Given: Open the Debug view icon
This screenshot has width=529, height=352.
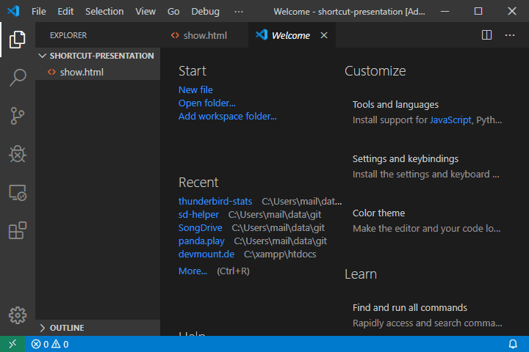Looking at the screenshot, I should click(x=18, y=154).
